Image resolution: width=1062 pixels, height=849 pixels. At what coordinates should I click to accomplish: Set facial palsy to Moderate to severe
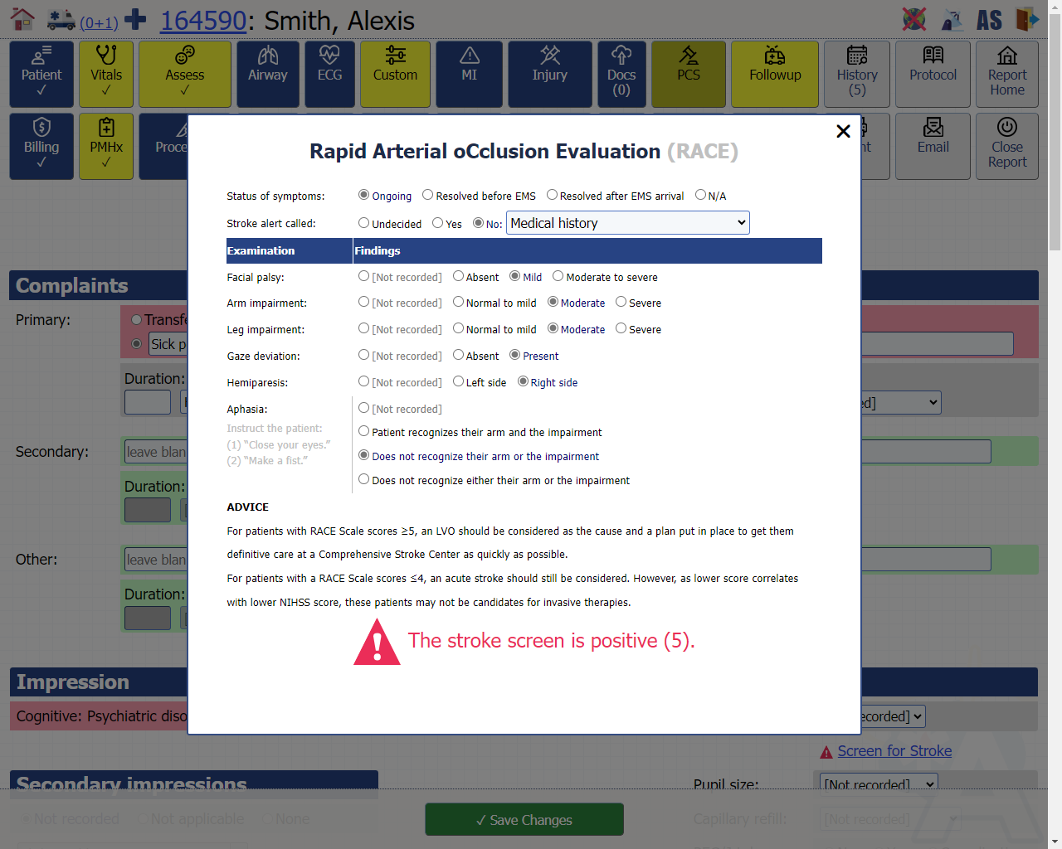(x=558, y=277)
